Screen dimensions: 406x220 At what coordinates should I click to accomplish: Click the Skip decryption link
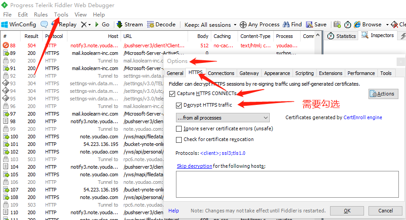click(194, 166)
